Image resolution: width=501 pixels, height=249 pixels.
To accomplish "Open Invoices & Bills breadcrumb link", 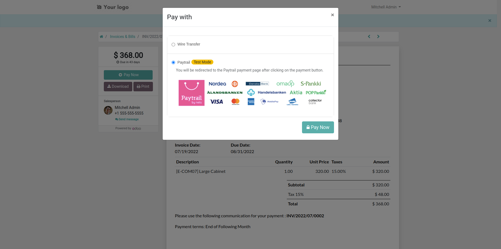I will point(123,37).
